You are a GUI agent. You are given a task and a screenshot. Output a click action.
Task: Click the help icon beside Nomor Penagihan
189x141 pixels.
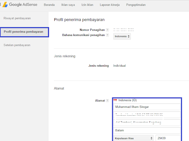coord(107,30)
